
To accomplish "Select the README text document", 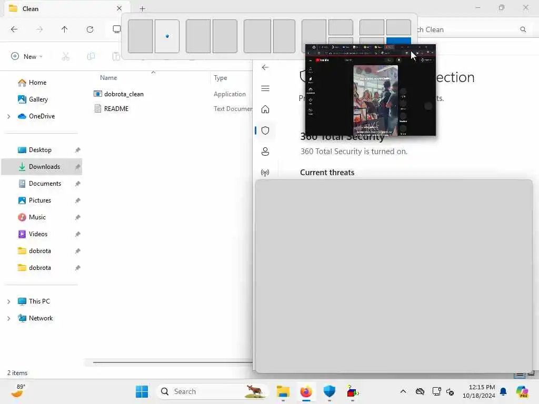I will 116,109.
